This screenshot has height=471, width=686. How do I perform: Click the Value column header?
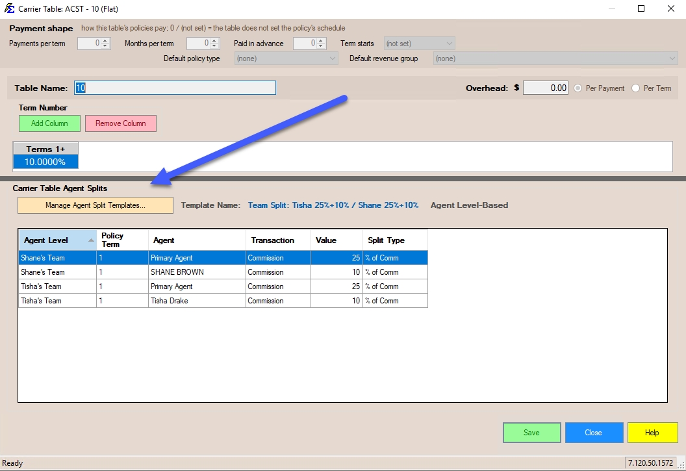(337, 240)
